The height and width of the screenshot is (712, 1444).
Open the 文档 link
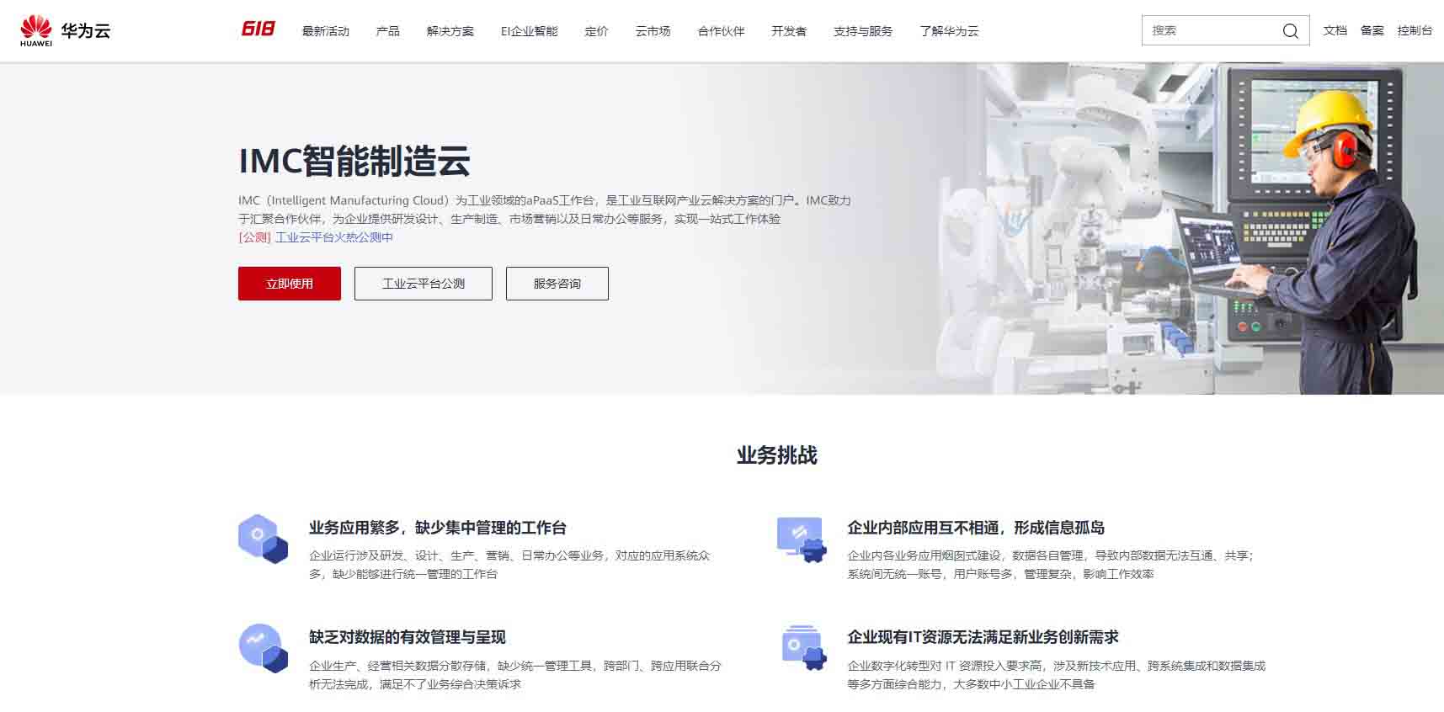[x=1335, y=30]
